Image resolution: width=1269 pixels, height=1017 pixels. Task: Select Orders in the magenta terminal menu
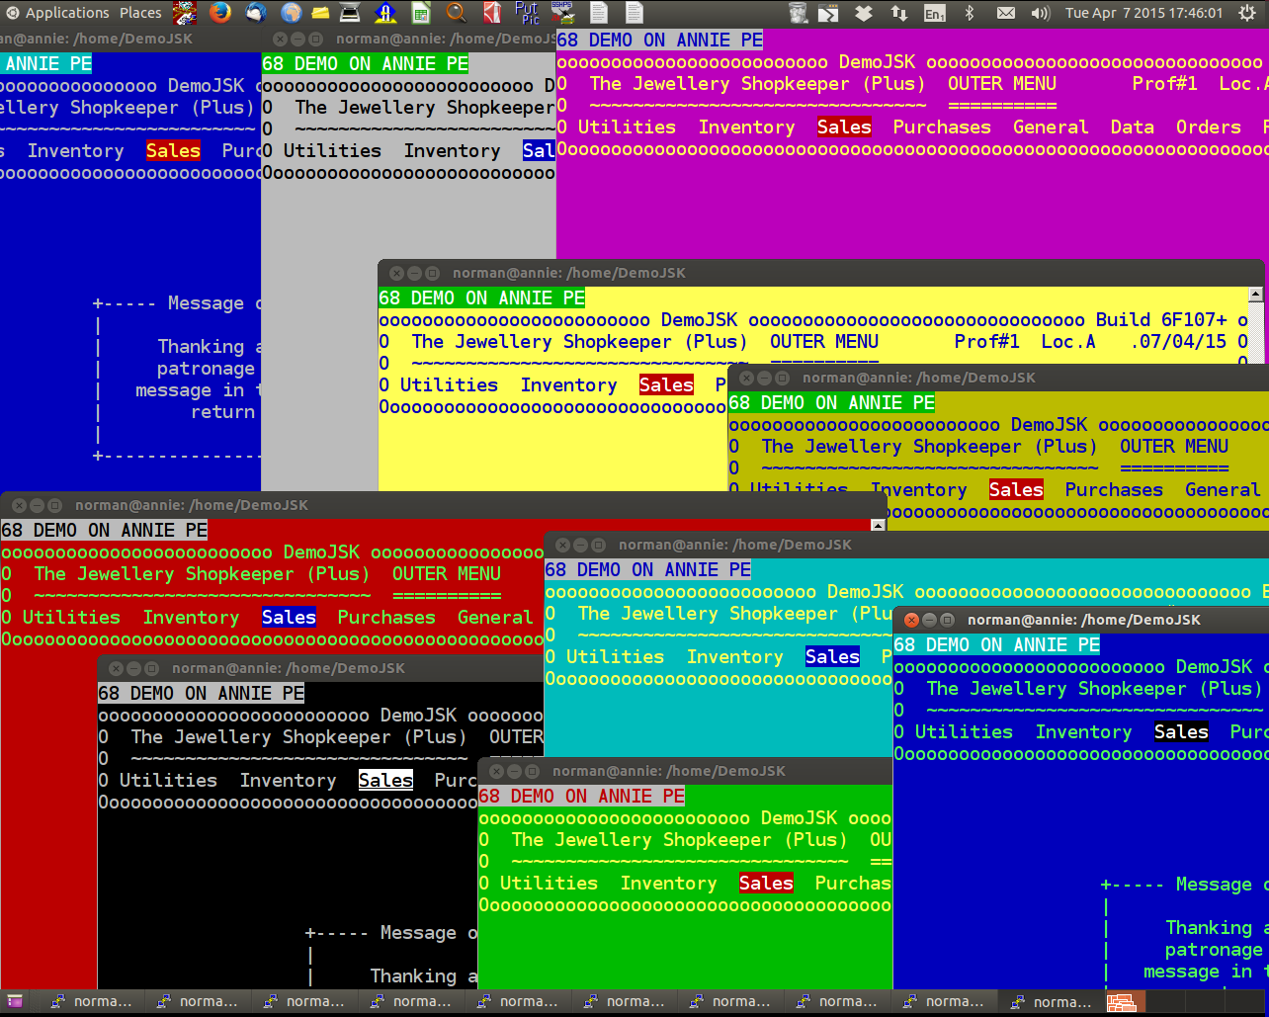tap(1209, 127)
